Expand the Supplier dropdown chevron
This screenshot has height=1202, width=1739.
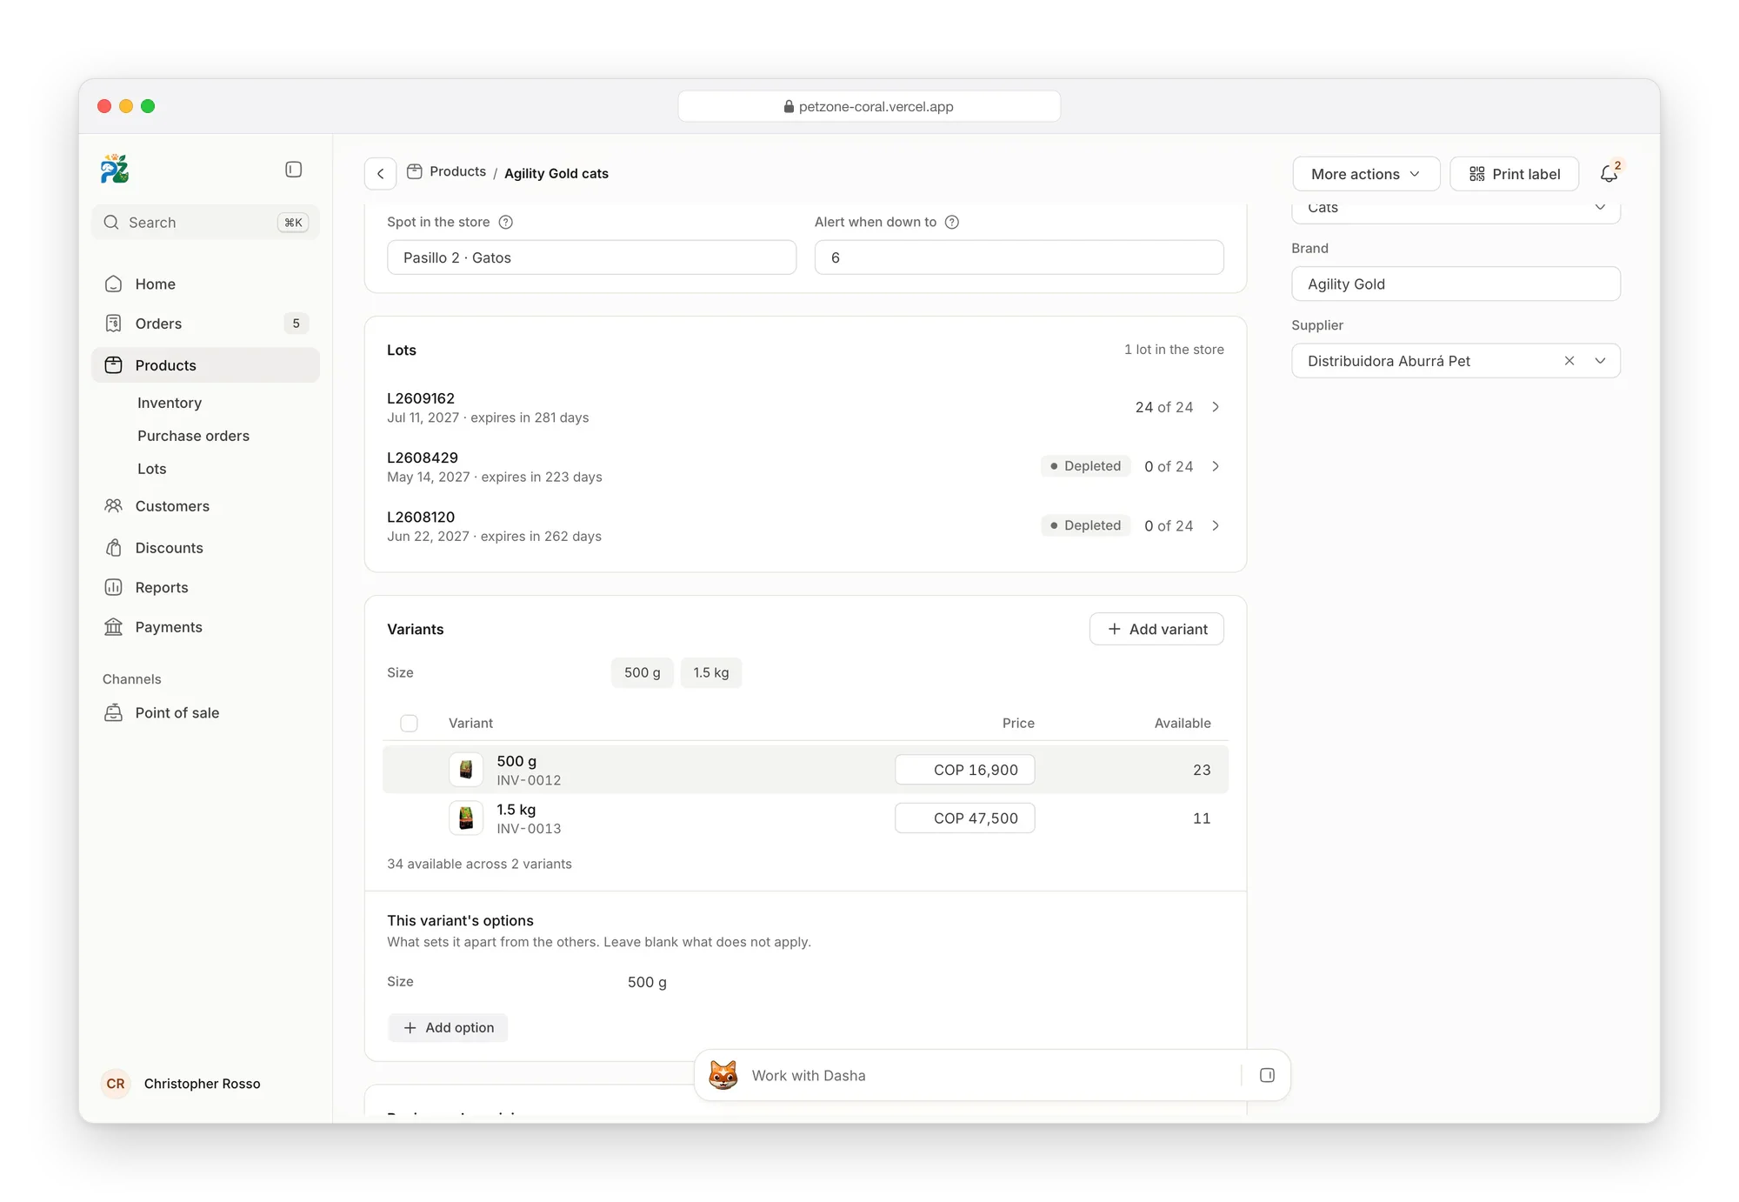[x=1600, y=361]
